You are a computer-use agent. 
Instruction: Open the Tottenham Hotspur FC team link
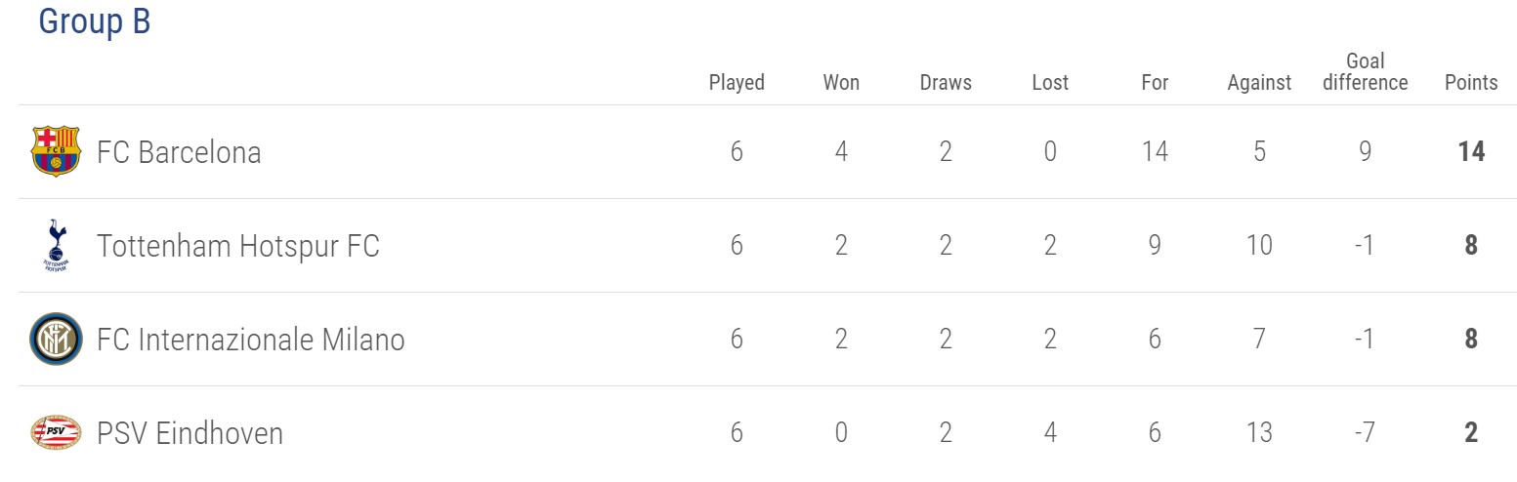click(238, 246)
